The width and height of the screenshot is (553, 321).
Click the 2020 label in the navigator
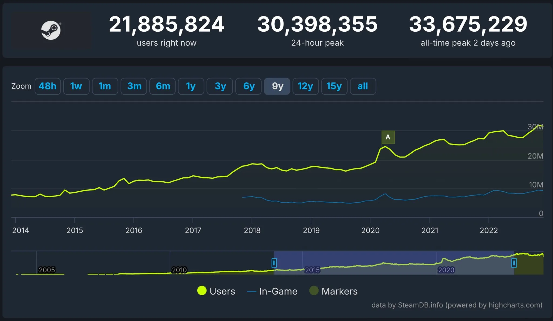click(x=446, y=270)
